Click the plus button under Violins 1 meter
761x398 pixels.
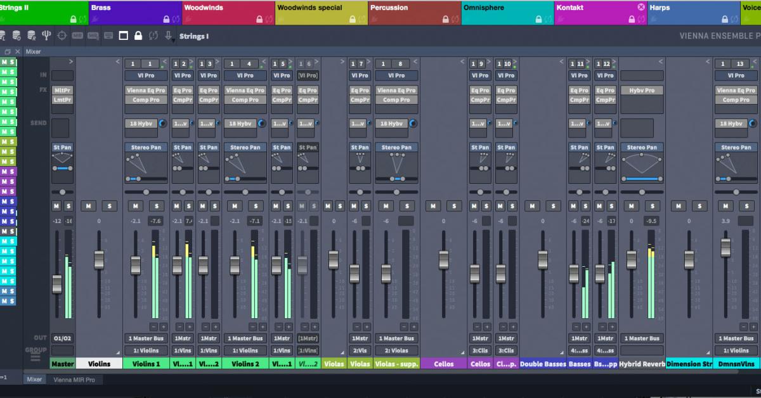[163, 326]
